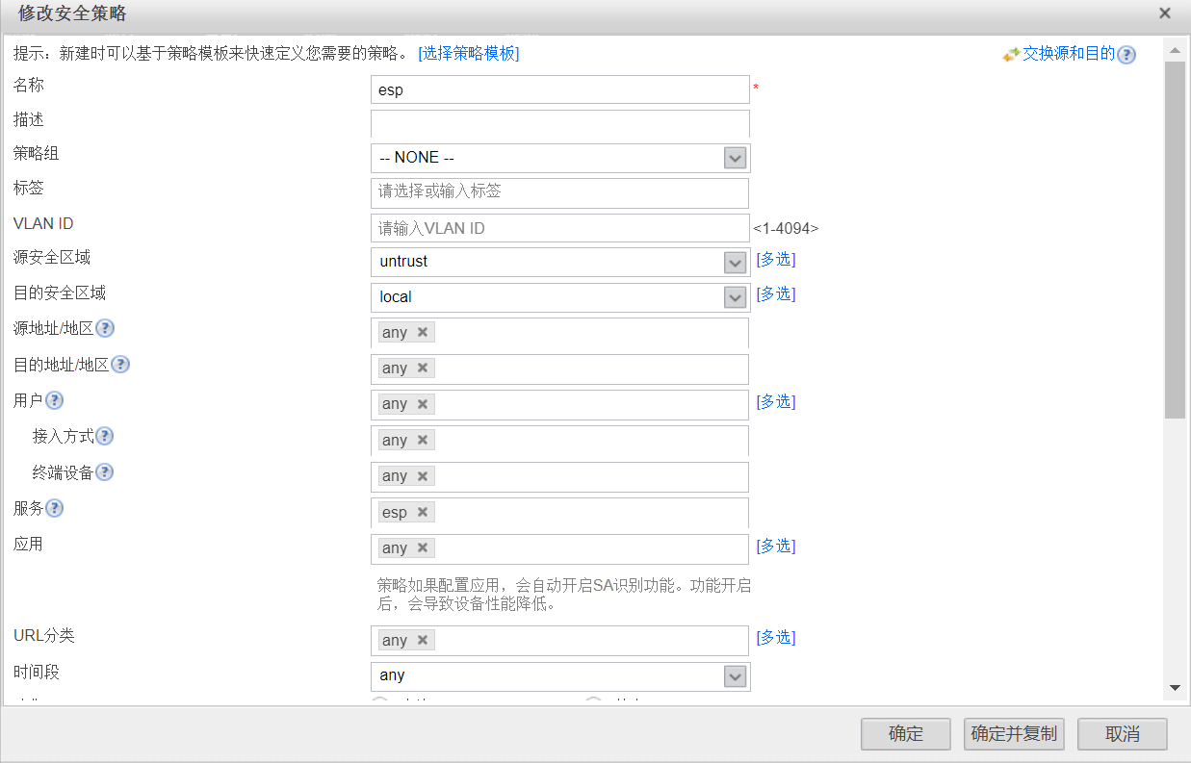Click the 名称 input field containing esp
Image resolution: width=1191 pixels, height=763 pixels.
click(x=559, y=89)
